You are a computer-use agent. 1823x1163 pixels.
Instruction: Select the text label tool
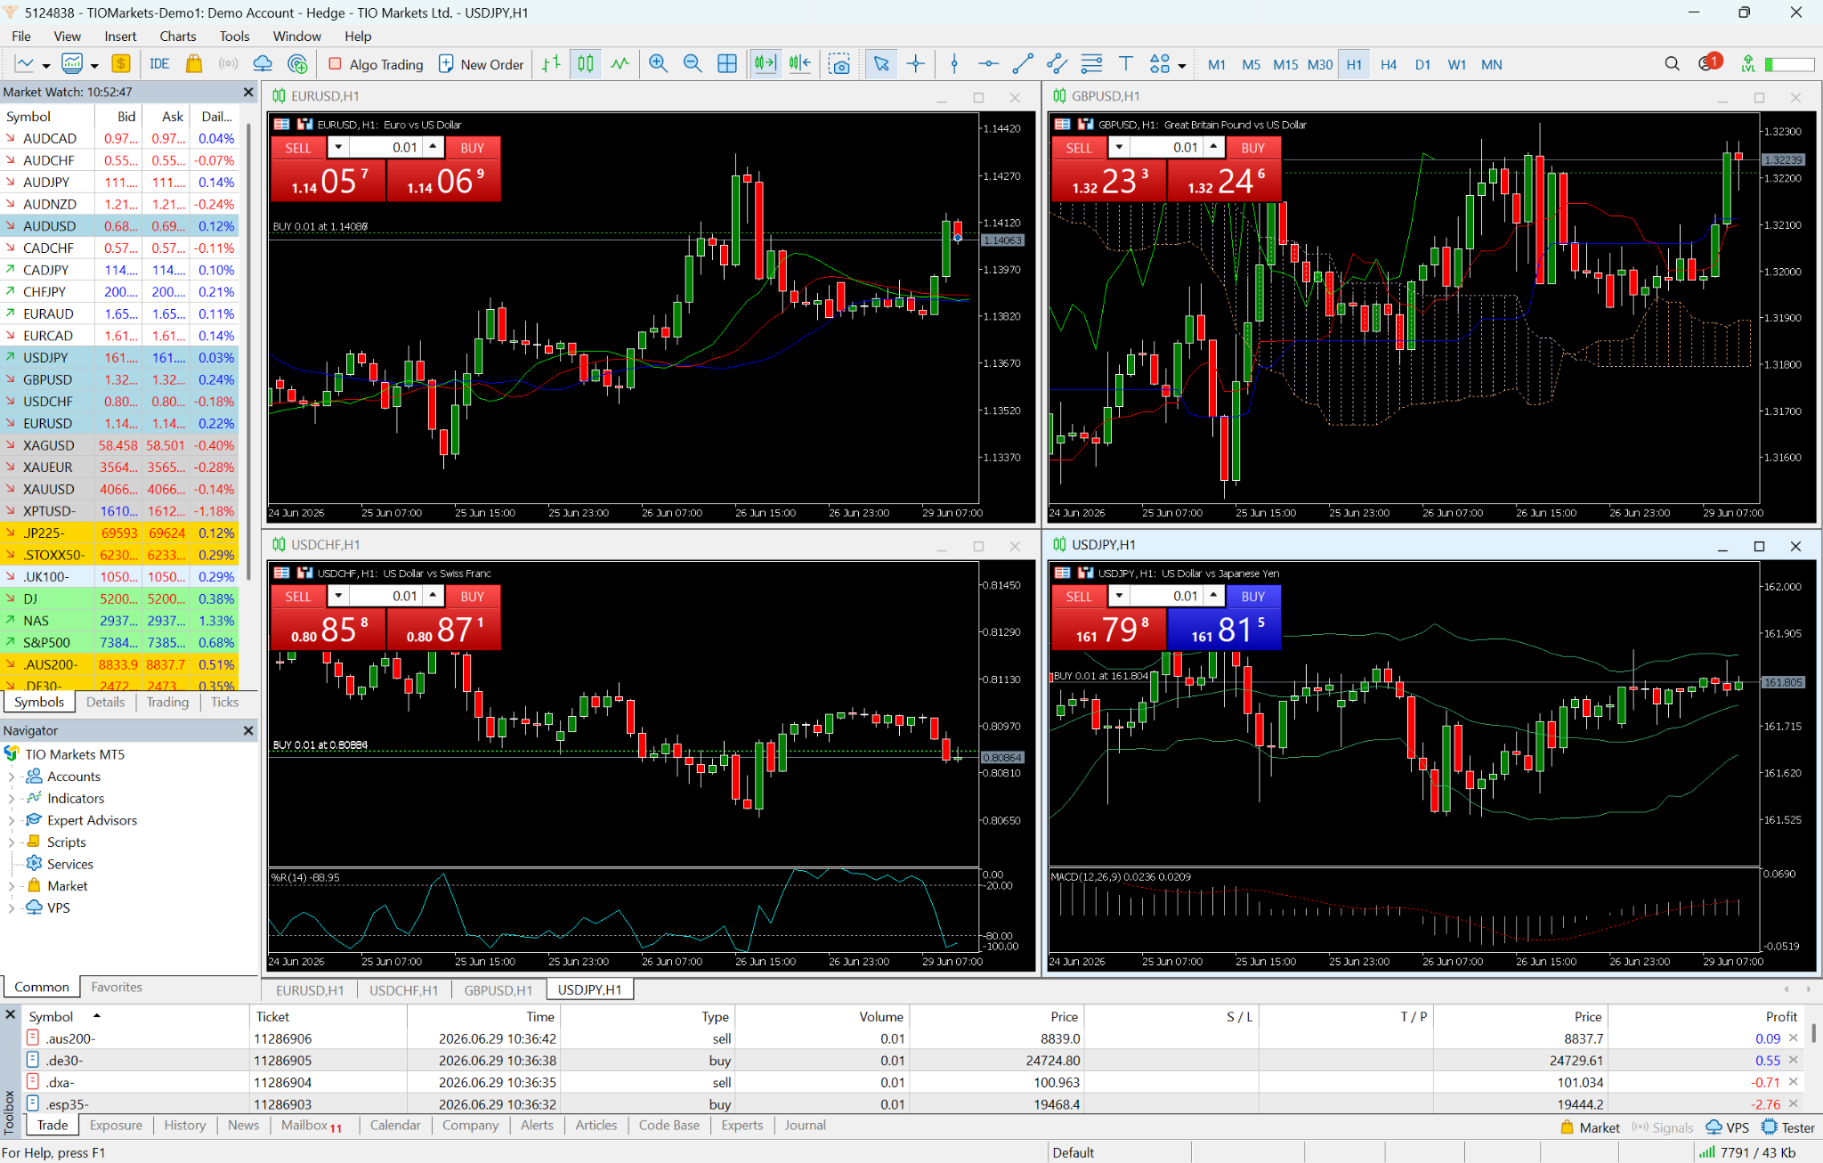point(1126,64)
